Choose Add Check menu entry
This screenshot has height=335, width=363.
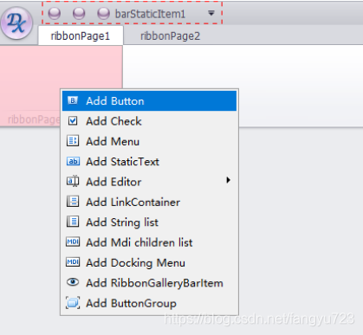click(149, 121)
